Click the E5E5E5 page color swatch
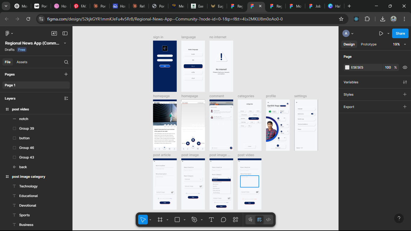Image resolution: width=411 pixels, height=231 pixels. (347, 67)
